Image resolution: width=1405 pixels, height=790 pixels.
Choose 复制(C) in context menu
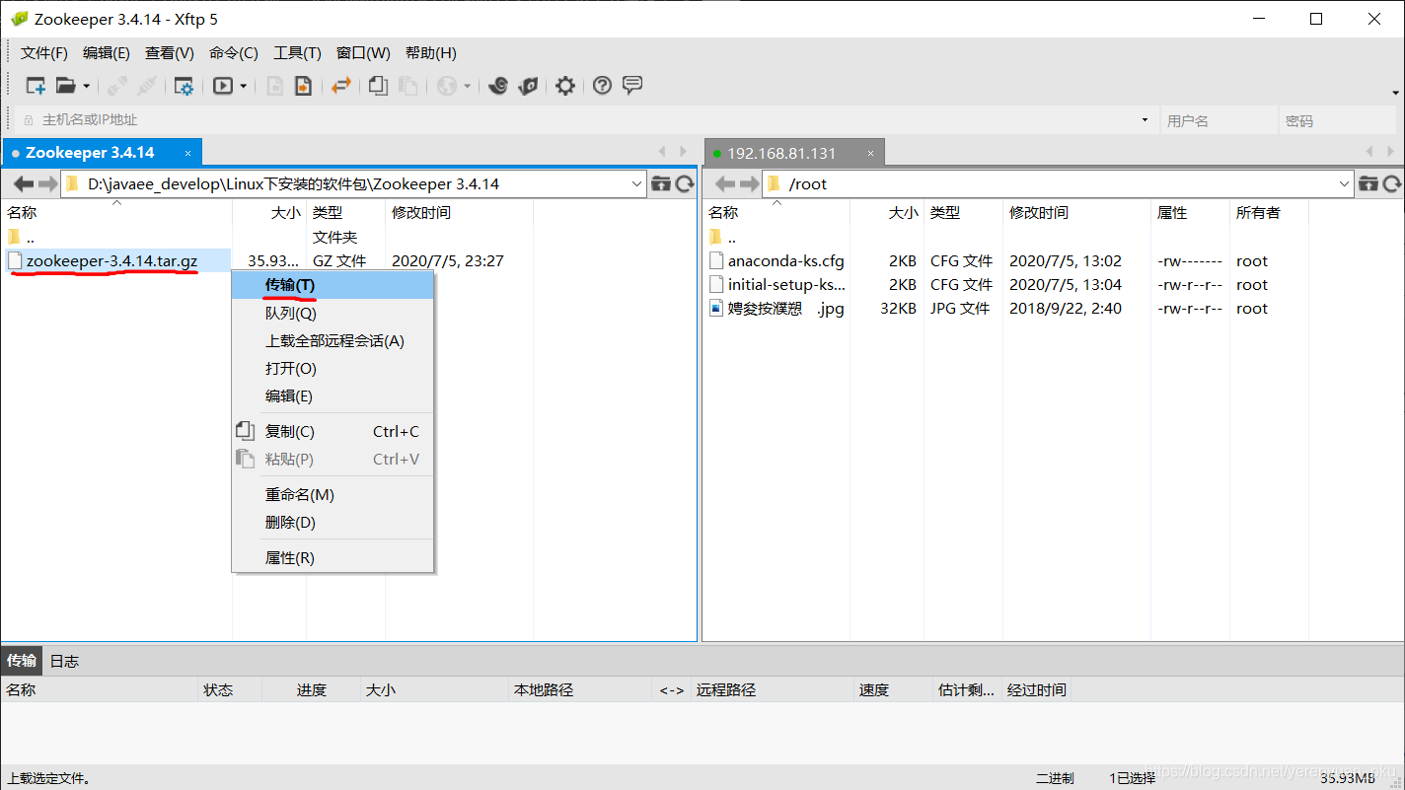click(333, 431)
